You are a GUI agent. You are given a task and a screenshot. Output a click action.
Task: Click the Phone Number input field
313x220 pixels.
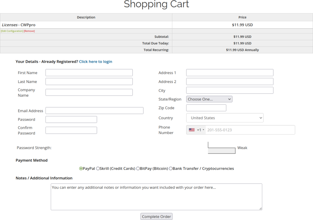[249, 130]
